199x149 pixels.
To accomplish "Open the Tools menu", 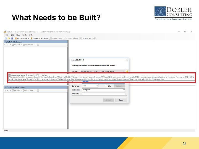I will (25, 35).
